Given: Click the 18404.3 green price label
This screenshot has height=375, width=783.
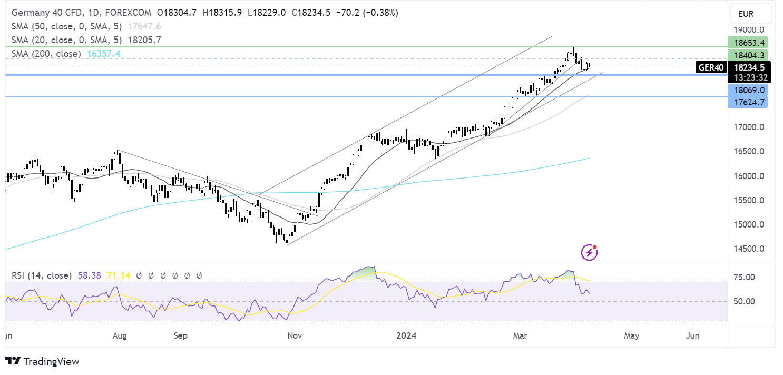Looking at the screenshot, I should pyautogui.click(x=747, y=54).
